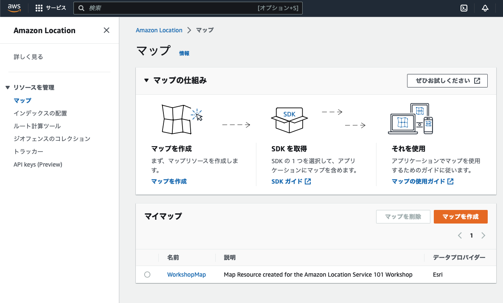Viewport: 503px width, 303px height.
Task: Open the services grid menu icon
Action: tap(39, 8)
